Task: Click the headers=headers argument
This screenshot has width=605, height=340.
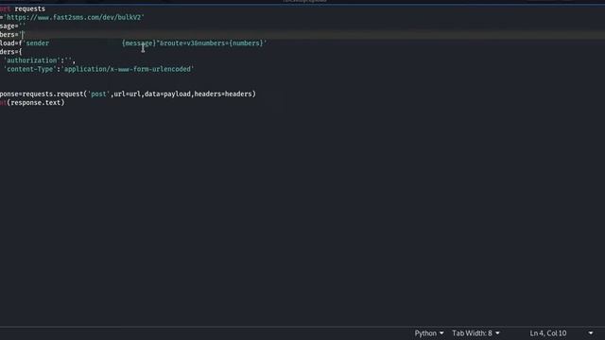Action: pos(223,94)
